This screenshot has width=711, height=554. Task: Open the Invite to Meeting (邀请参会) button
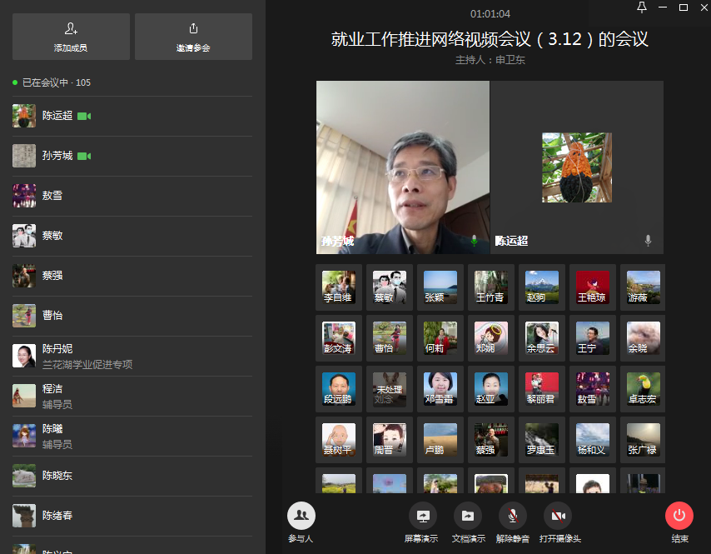point(193,29)
